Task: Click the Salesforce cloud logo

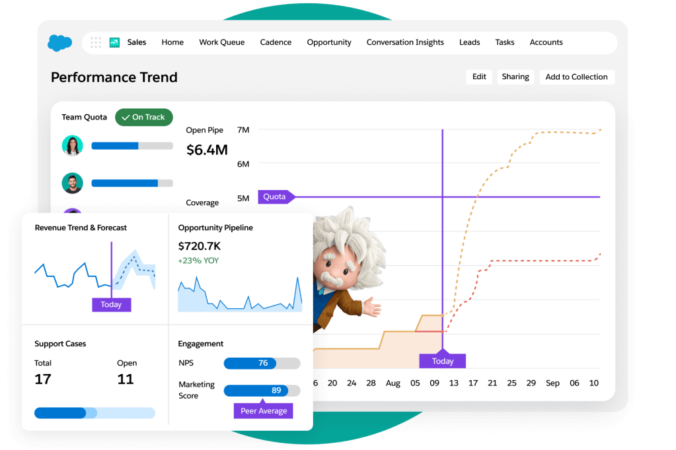Action: tap(59, 43)
